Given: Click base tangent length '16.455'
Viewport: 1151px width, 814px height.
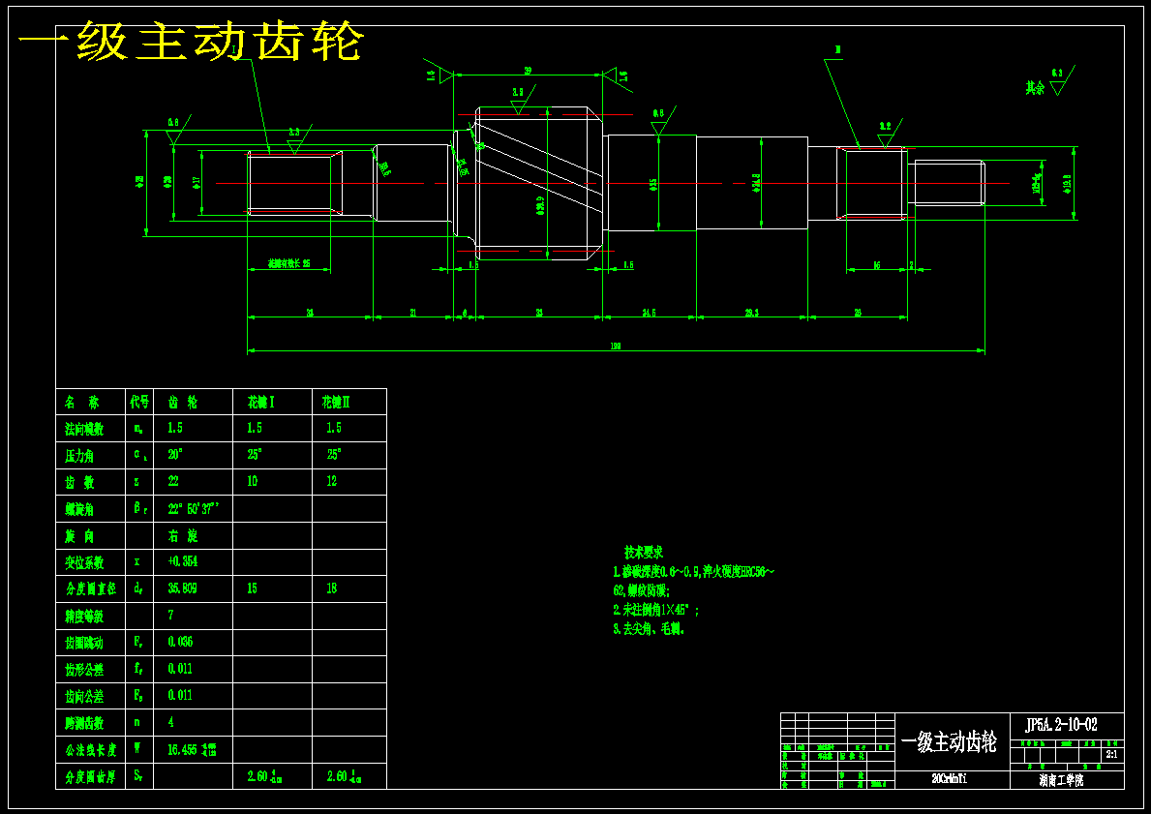Looking at the screenshot, I should pyautogui.click(x=184, y=749).
